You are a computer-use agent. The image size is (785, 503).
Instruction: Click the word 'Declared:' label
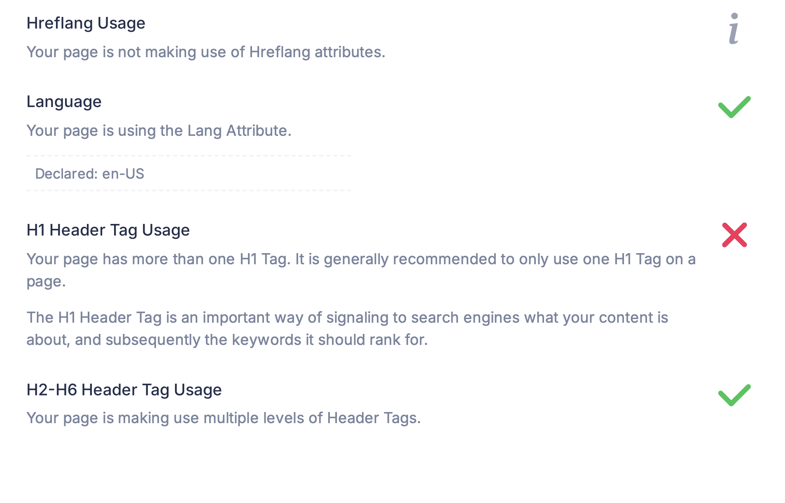click(66, 174)
